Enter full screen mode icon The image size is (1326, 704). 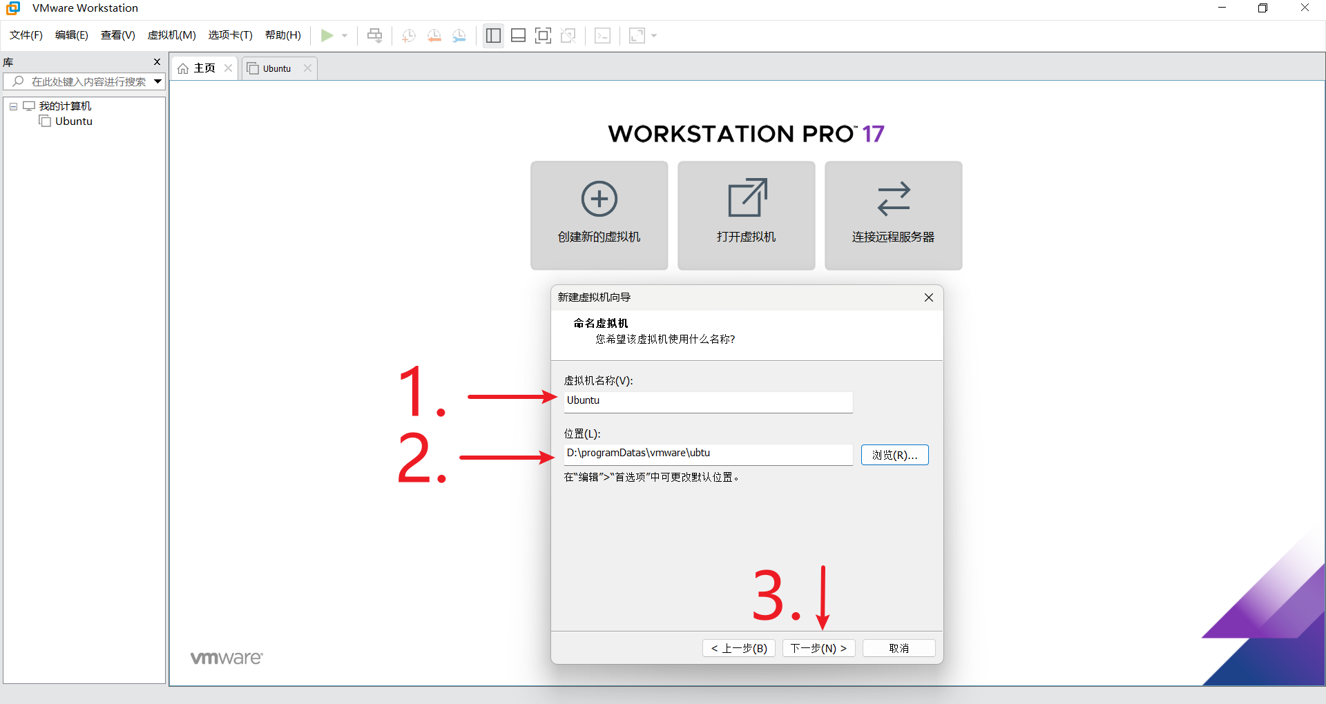pos(543,35)
